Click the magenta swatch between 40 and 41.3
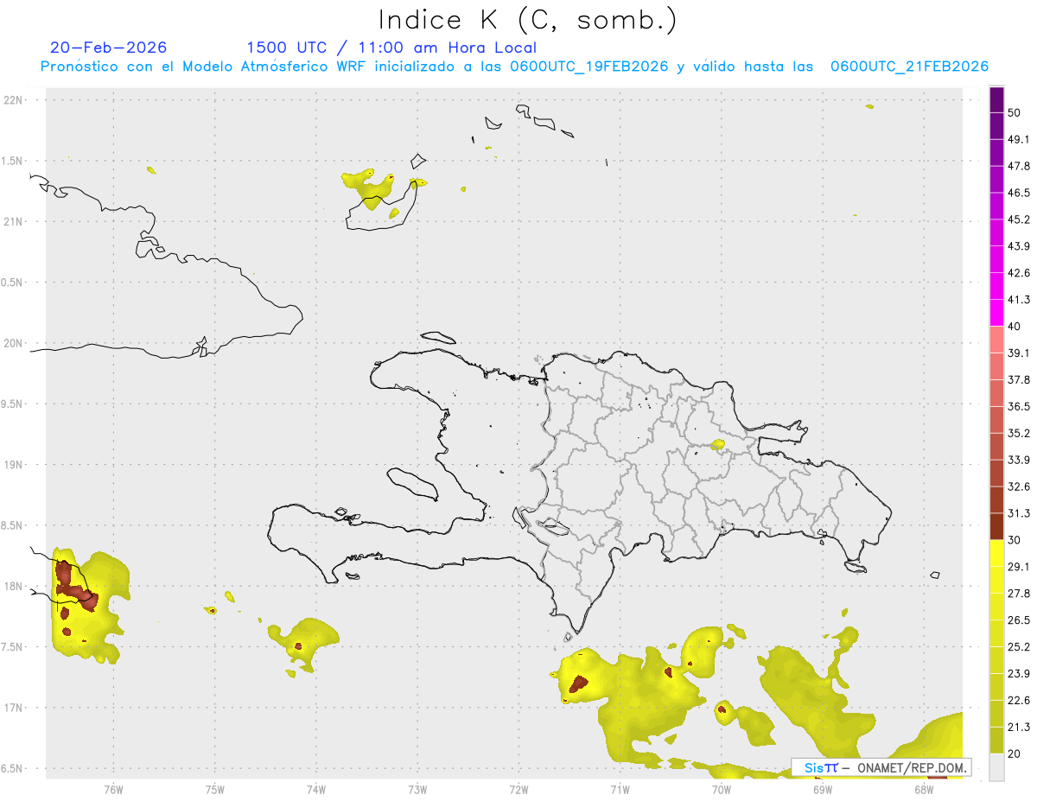 coord(997,313)
